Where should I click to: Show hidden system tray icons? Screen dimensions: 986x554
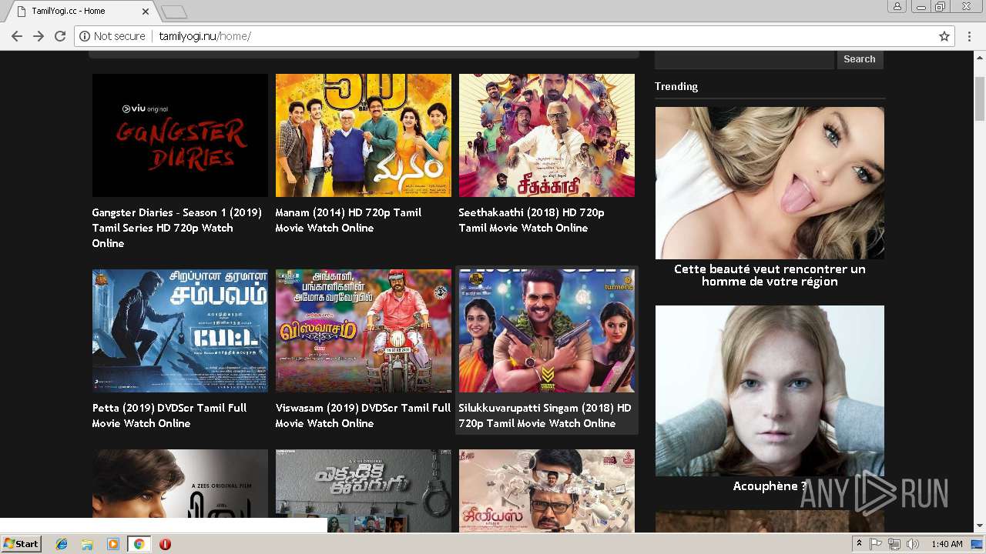click(860, 544)
